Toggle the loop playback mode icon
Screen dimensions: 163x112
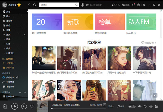(x=145, y=106)
